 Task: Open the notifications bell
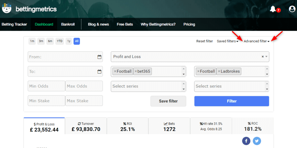click(273, 9)
